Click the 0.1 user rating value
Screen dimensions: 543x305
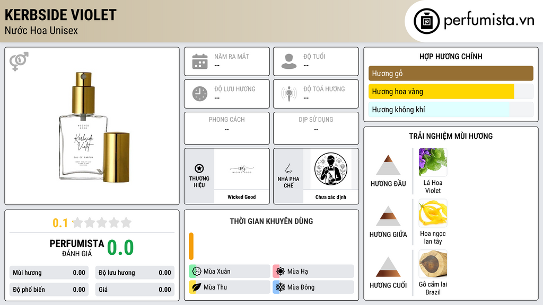(x=60, y=223)
